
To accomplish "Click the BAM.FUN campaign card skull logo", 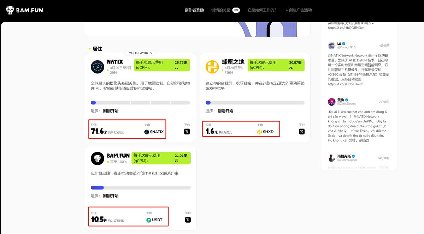I will pos(98,159).
